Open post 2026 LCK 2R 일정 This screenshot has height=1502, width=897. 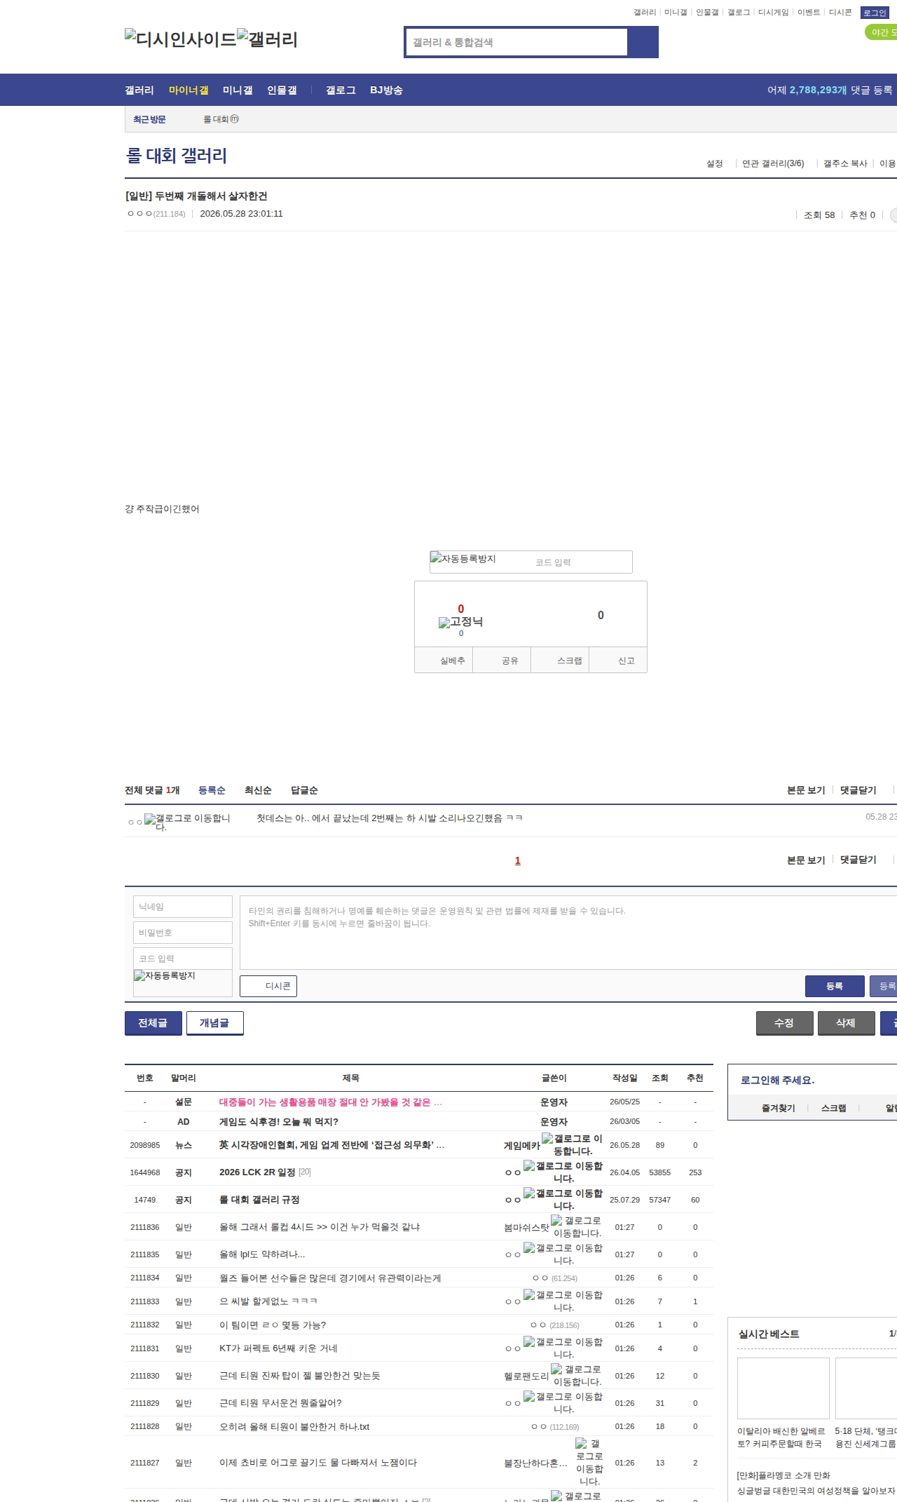257,1172
